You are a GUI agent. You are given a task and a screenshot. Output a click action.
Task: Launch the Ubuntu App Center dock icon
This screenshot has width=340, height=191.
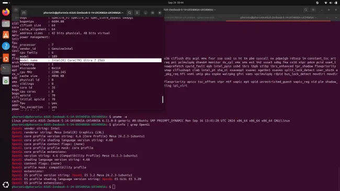point(6,35)
